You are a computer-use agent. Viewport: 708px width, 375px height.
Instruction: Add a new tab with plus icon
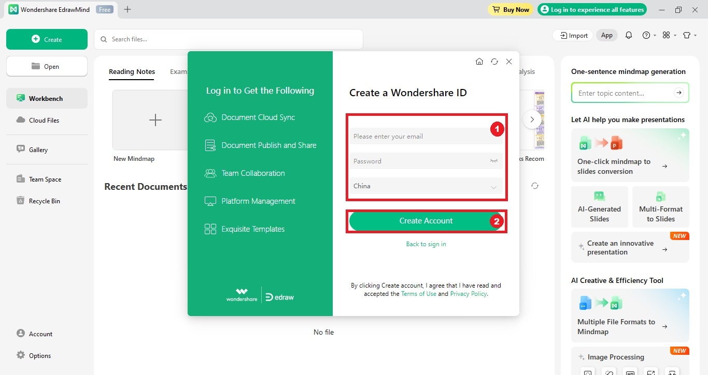click(128, 9)
